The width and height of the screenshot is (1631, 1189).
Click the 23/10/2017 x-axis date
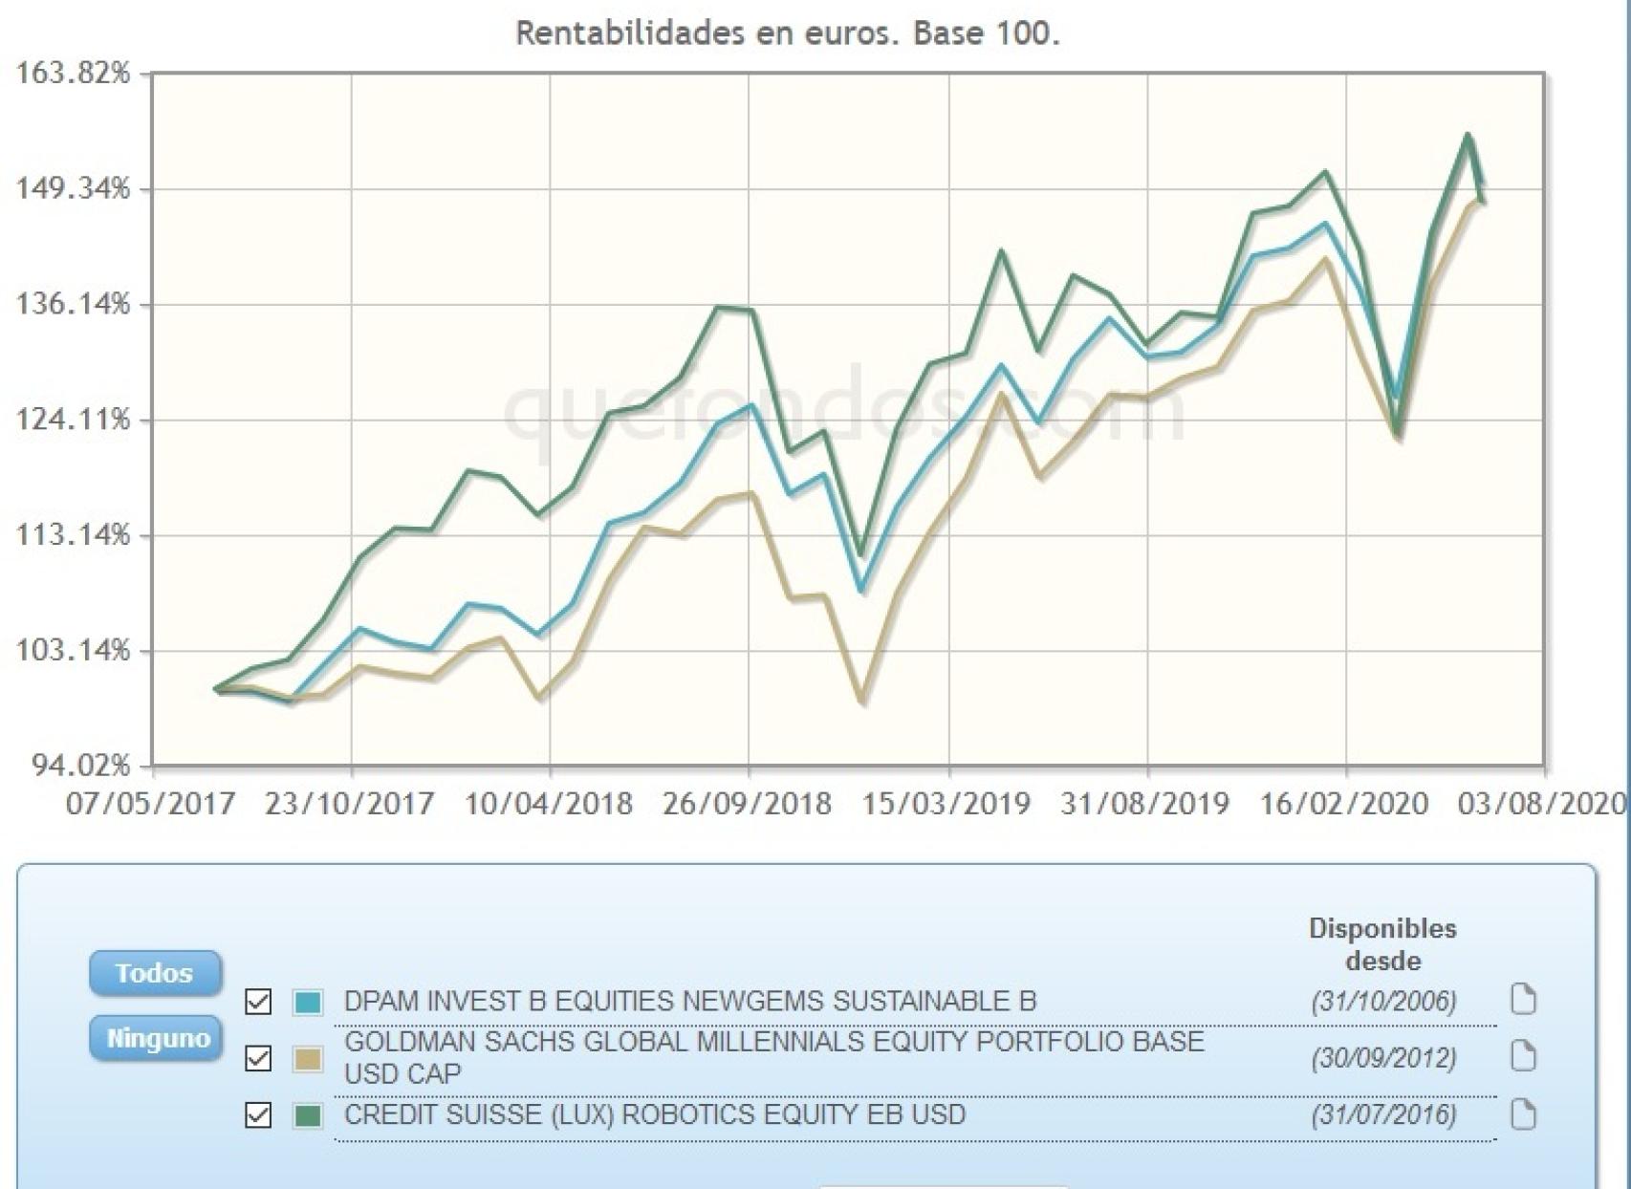(x=349, y=804)
